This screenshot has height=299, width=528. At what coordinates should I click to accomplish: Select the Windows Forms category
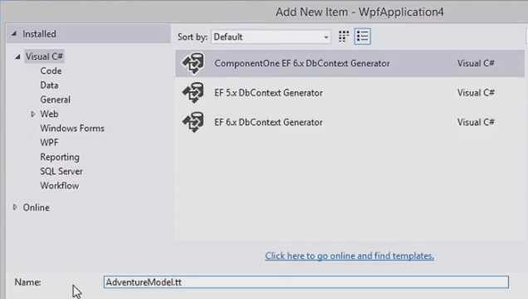coord(72,128)
